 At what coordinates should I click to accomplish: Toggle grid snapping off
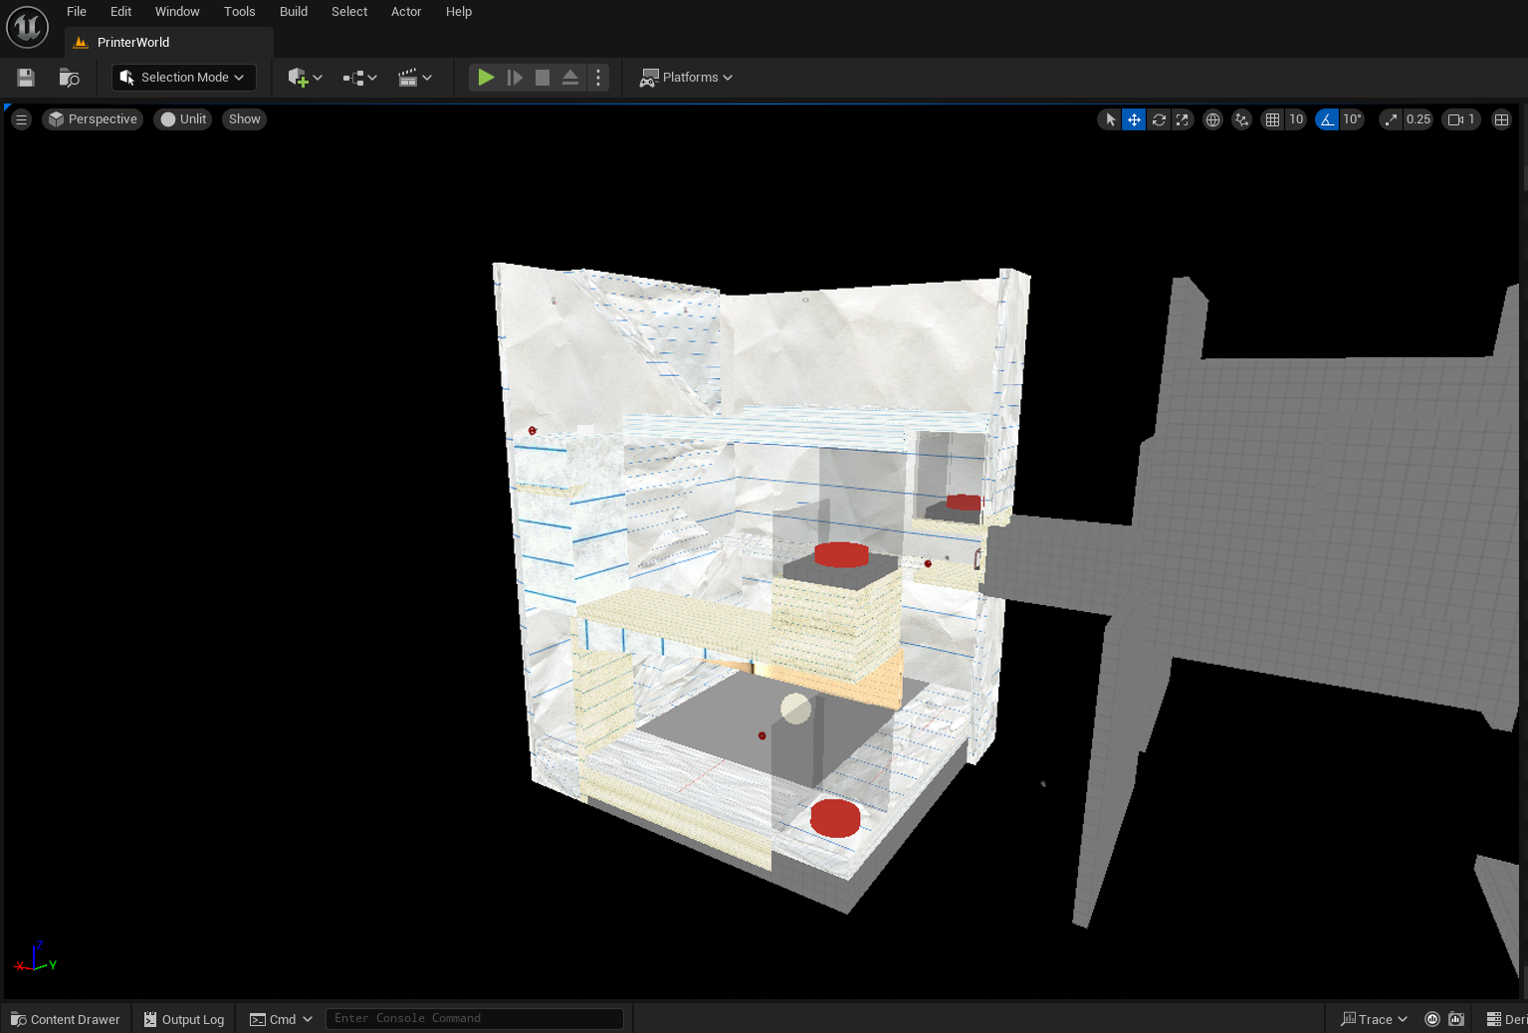click(1272, 118)
